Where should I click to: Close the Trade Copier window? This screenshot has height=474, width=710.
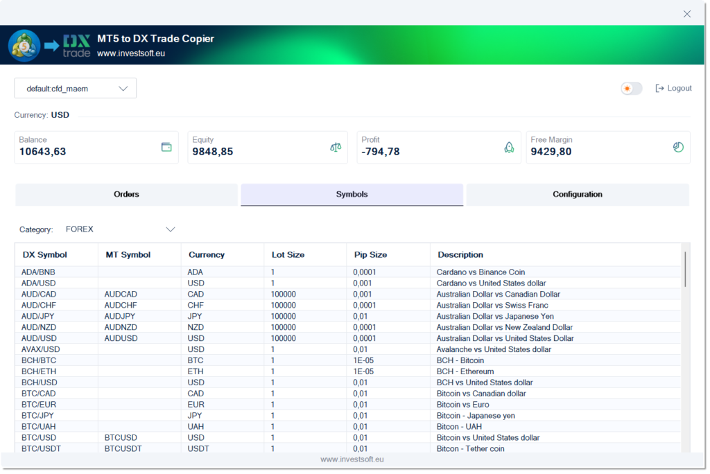click(x=687, y=14)
